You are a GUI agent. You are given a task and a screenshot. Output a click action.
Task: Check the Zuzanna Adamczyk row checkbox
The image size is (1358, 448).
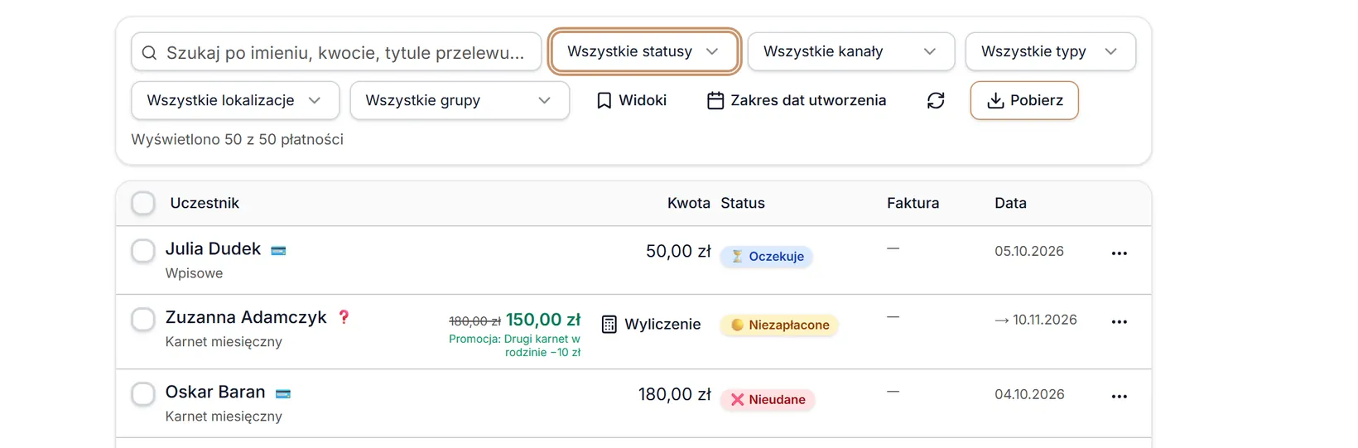(143, 320)
